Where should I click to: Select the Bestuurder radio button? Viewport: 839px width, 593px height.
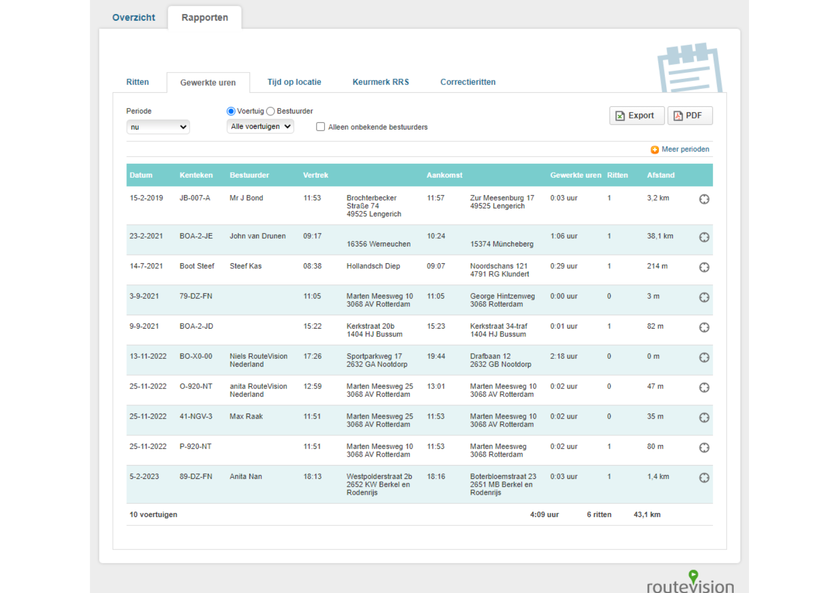point(271,111)
